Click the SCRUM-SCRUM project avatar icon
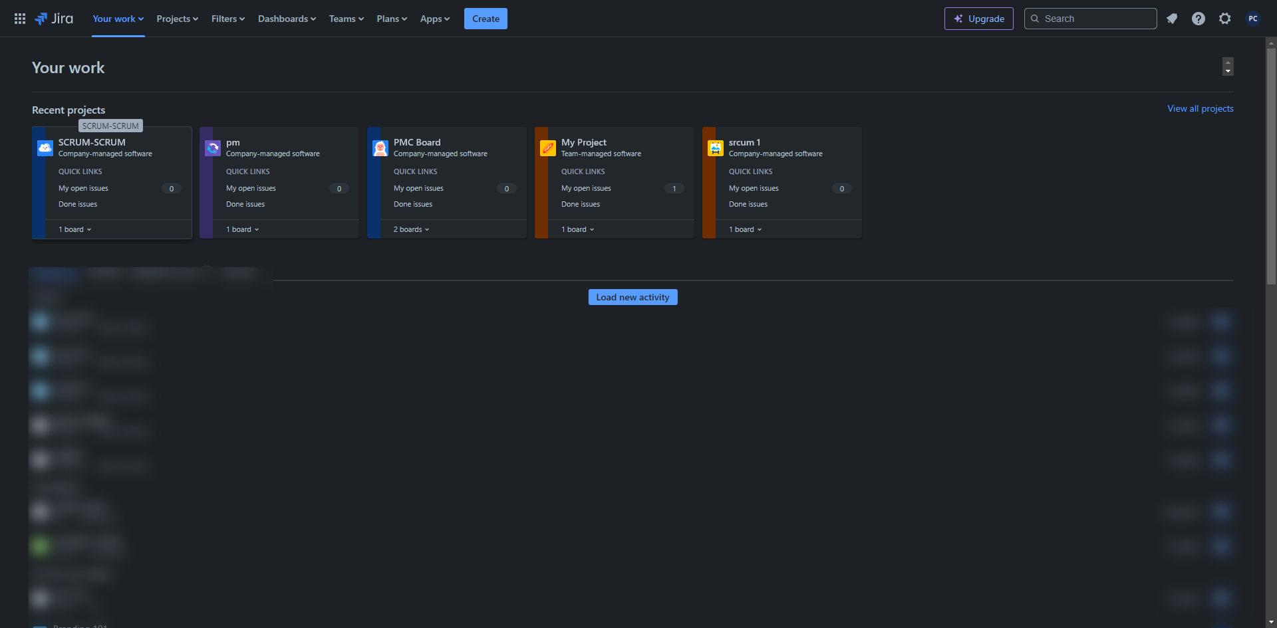 (x=45, y=148)
